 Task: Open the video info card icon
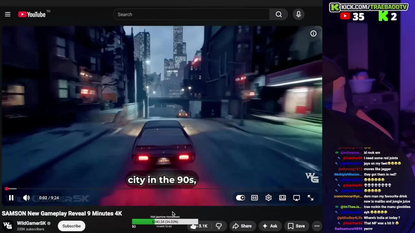pos(313,34)
